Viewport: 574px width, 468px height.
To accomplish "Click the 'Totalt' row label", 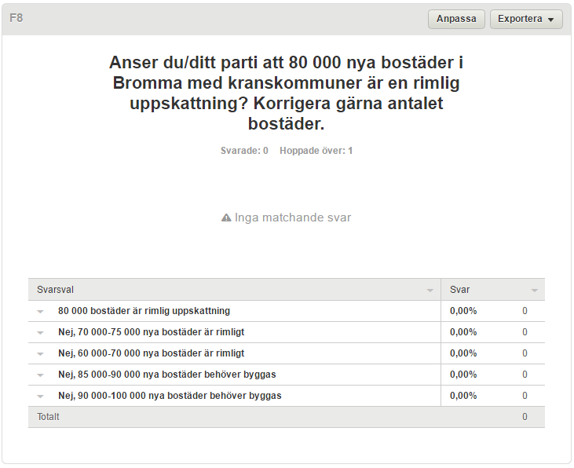I will 48,417.
